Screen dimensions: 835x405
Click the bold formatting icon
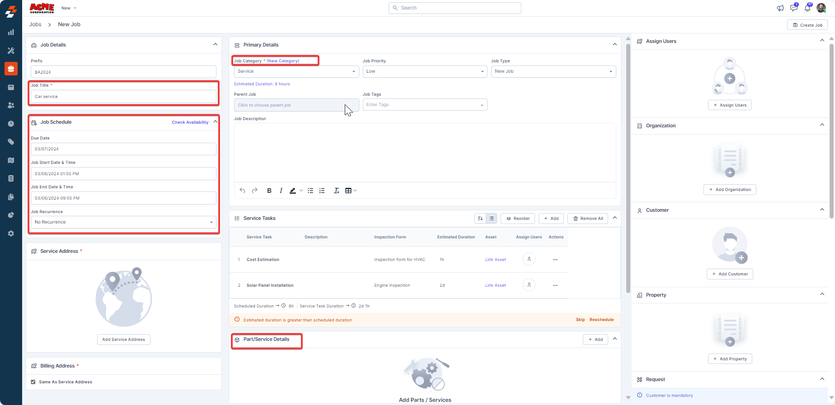269,191
